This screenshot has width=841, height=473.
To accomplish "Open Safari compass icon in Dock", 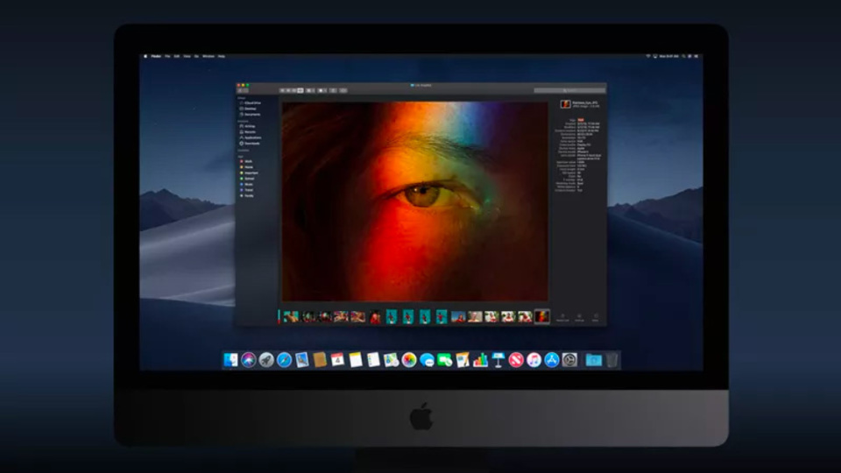I will [x=284, y=360].
